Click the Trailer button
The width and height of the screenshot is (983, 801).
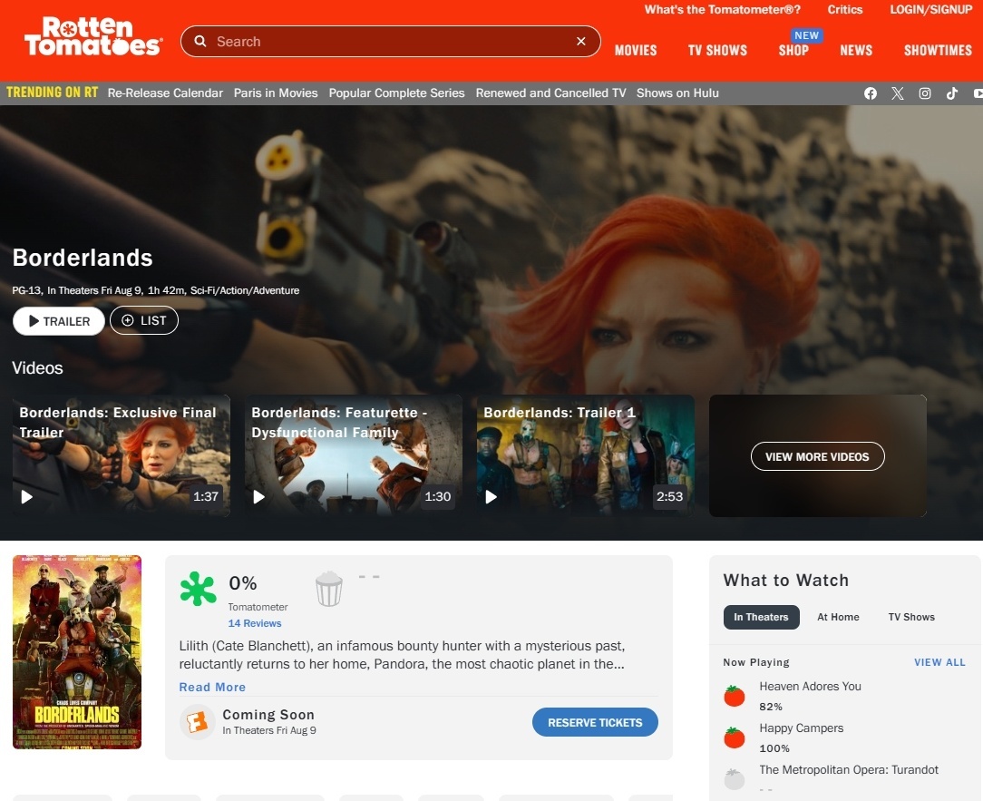tap(59, 321)
